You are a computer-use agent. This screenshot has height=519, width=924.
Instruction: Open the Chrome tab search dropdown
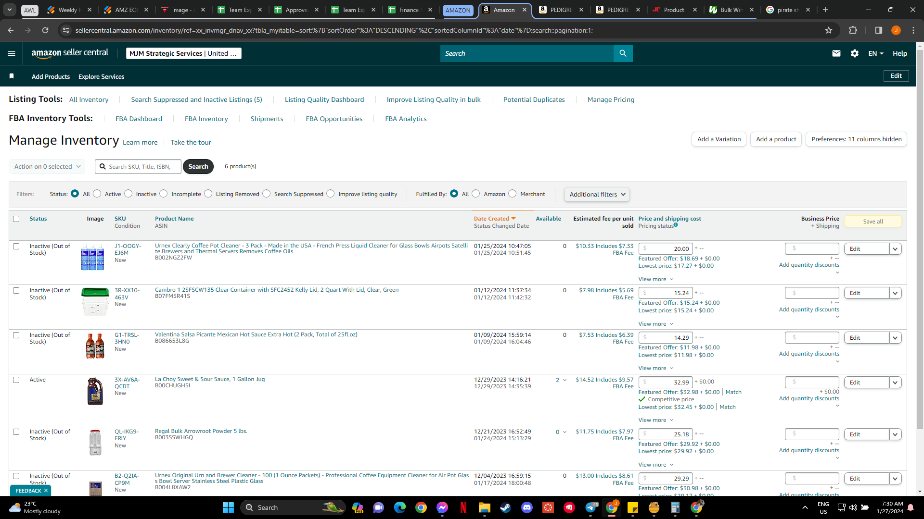pyautogui.click(x=10, y=10)
